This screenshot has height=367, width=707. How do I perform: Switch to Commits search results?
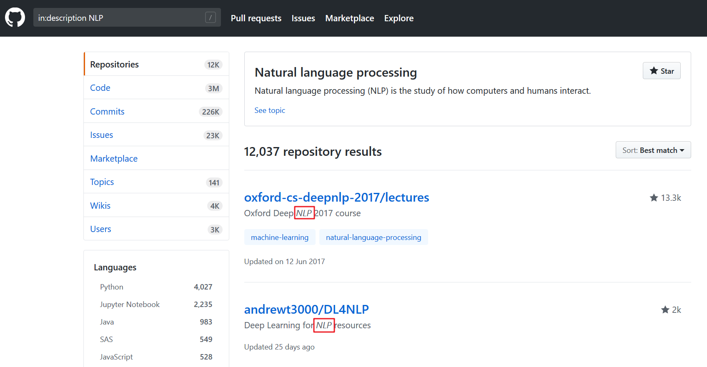click(107, 112)
